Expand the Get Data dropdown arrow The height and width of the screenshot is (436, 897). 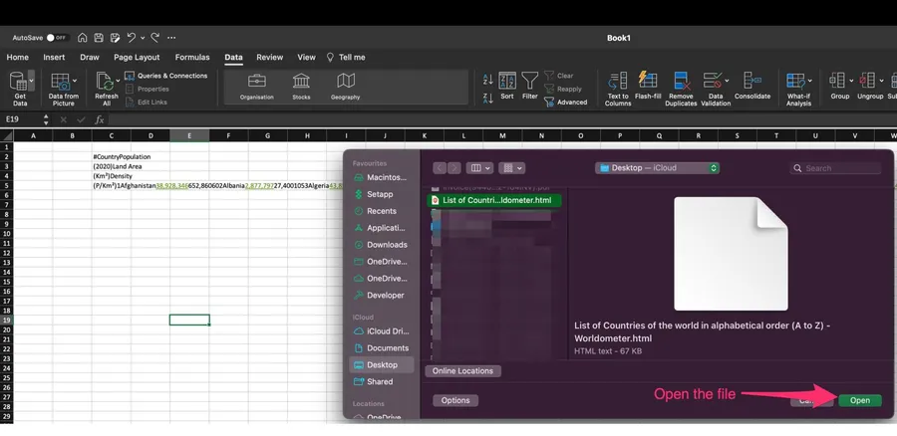tap(32, 78)
